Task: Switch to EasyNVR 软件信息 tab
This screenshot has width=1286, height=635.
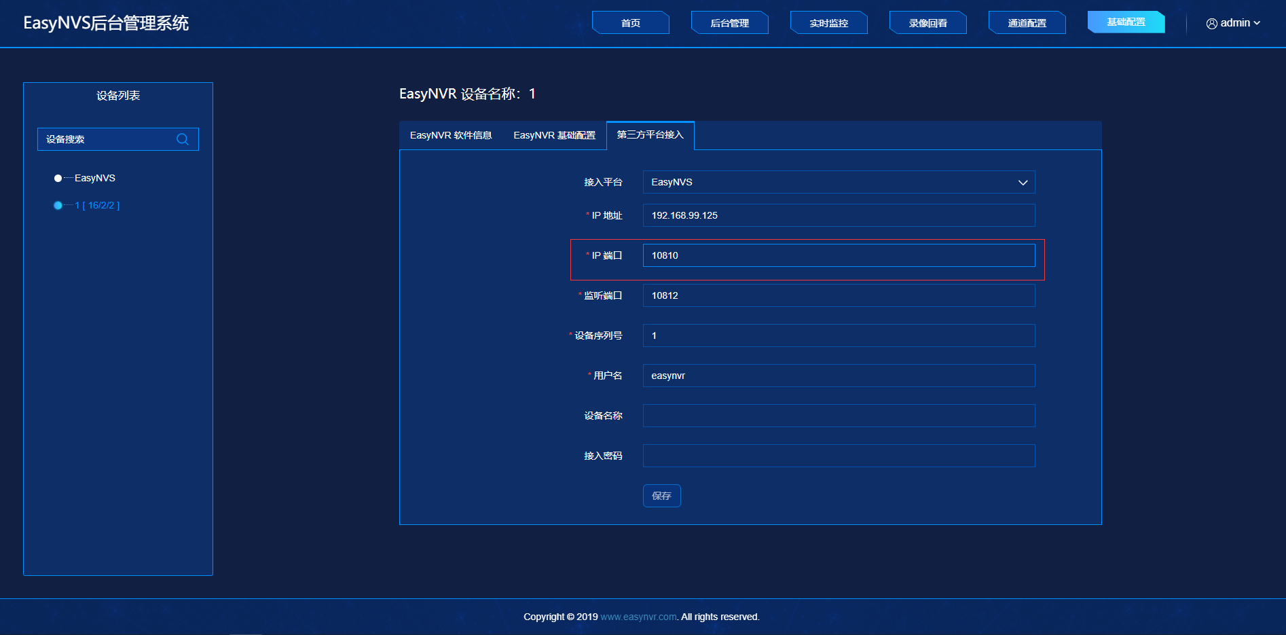Action: tap(451, 135)
